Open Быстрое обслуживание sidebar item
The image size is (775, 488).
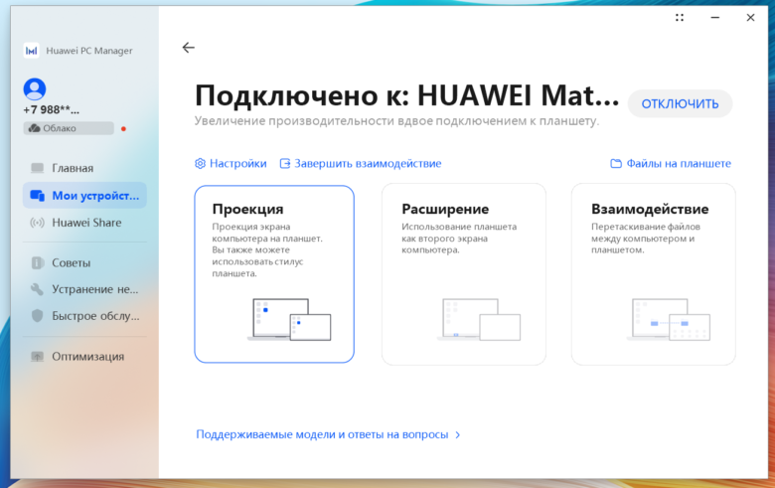[84, 316]
